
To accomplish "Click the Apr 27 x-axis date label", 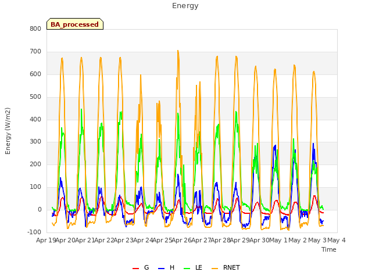I will [x=201, y=240].
